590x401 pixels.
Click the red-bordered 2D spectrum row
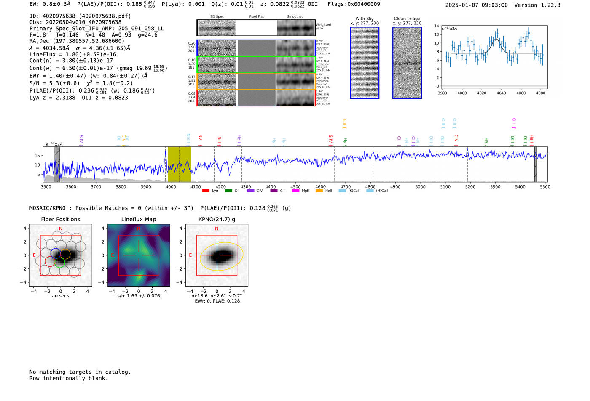[x=256, y=98]
